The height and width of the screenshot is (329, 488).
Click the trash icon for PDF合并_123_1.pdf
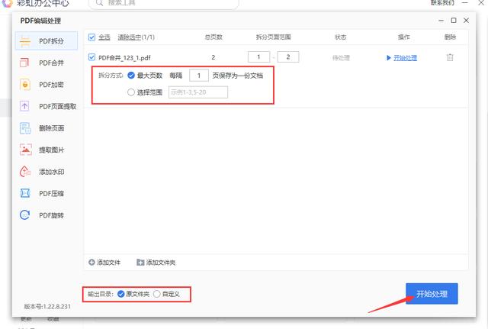[x=450, y=57]
